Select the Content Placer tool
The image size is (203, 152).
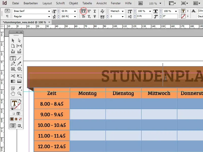19,51
